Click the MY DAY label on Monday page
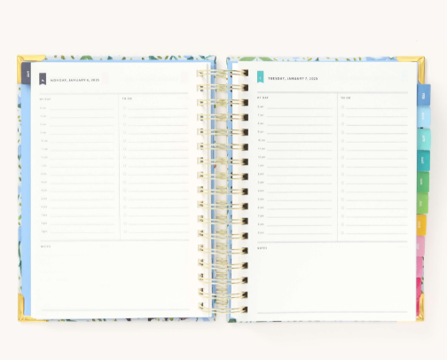This screenshot has width=447, height=360. (x=45, y=99)
